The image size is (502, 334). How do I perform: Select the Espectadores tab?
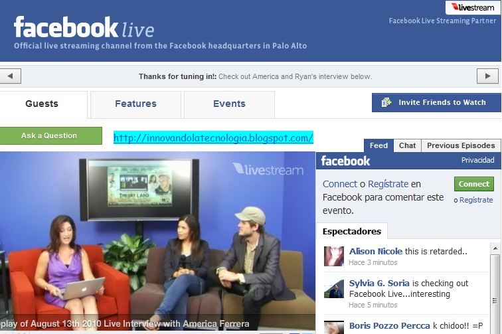coord(352,231)
